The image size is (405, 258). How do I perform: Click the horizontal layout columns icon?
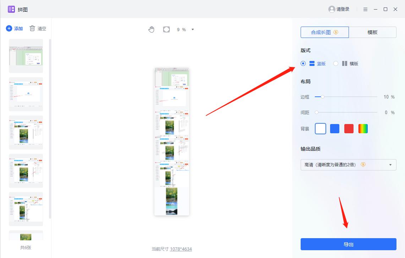[x=344, y=63]
